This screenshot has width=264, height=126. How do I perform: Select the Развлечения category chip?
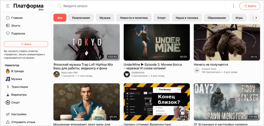tap(81, 18)
